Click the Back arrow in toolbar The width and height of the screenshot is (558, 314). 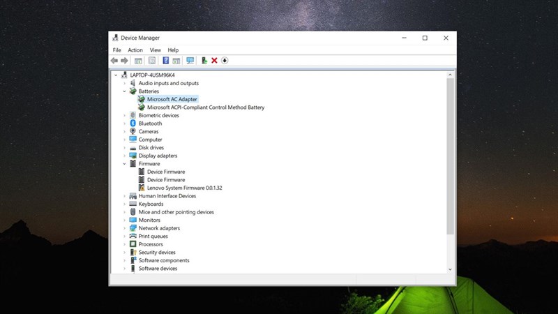(114, 61)
